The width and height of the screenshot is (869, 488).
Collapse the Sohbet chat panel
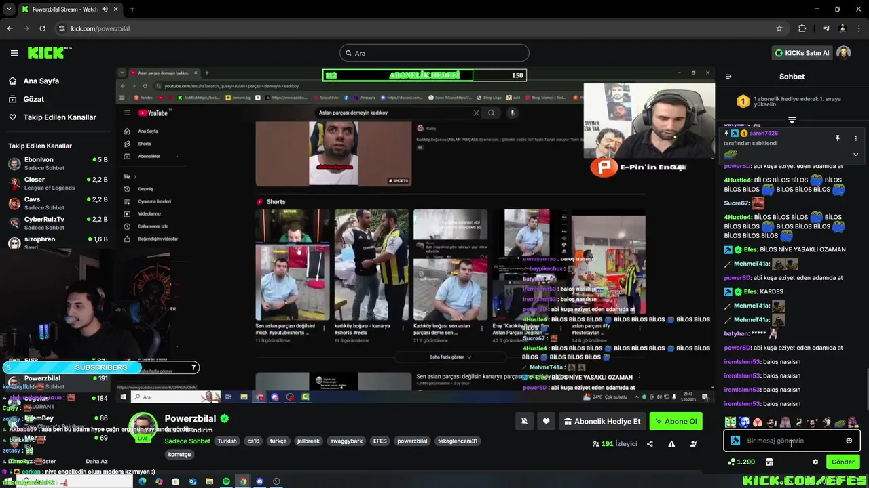click(x=728, y=77)
